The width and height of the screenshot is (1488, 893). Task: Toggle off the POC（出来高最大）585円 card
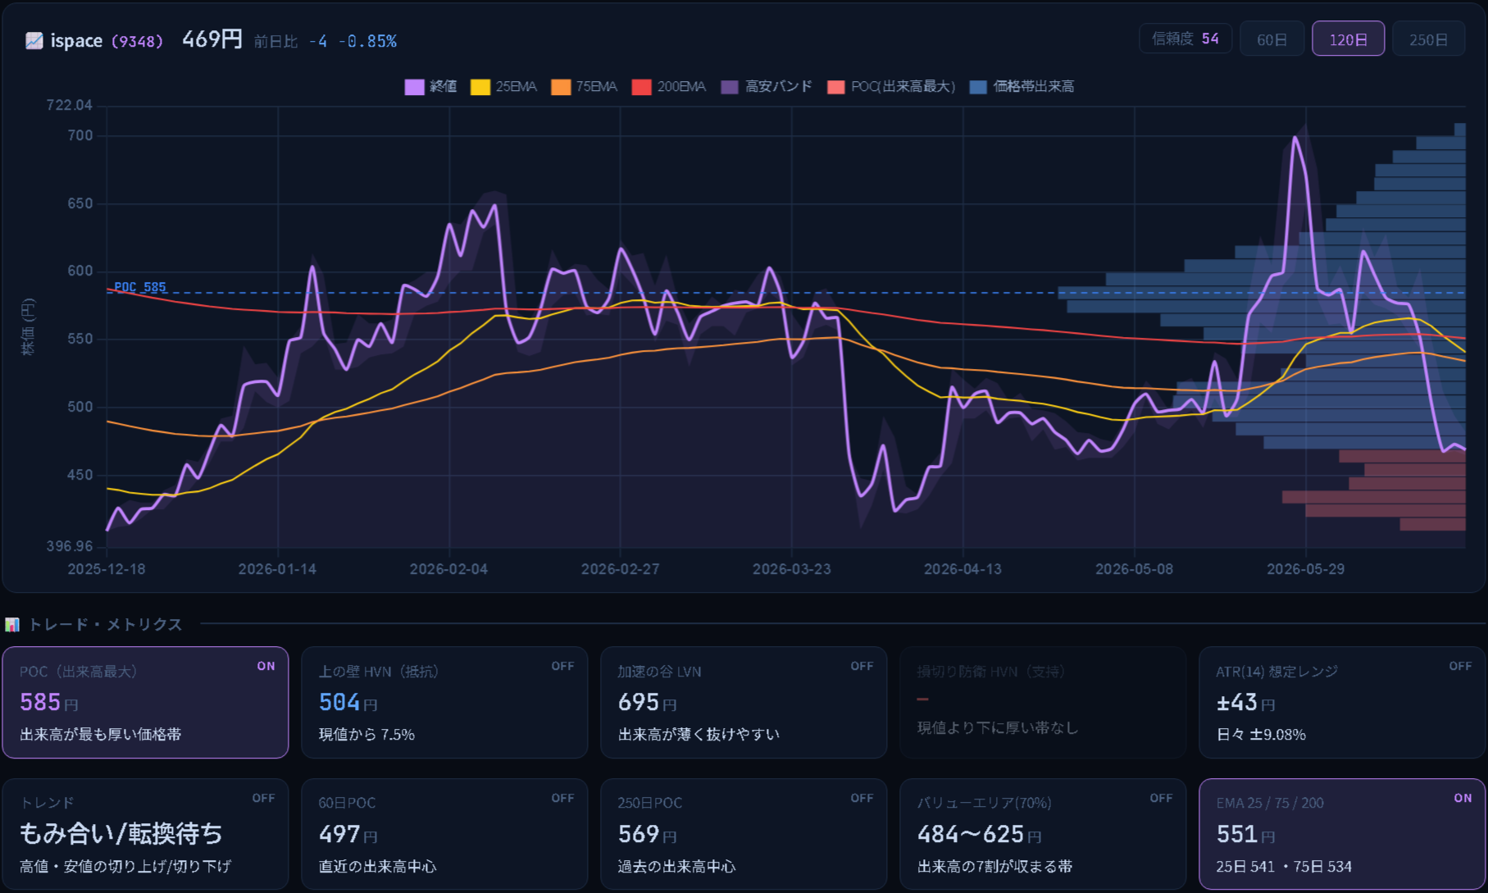point(145,703)
